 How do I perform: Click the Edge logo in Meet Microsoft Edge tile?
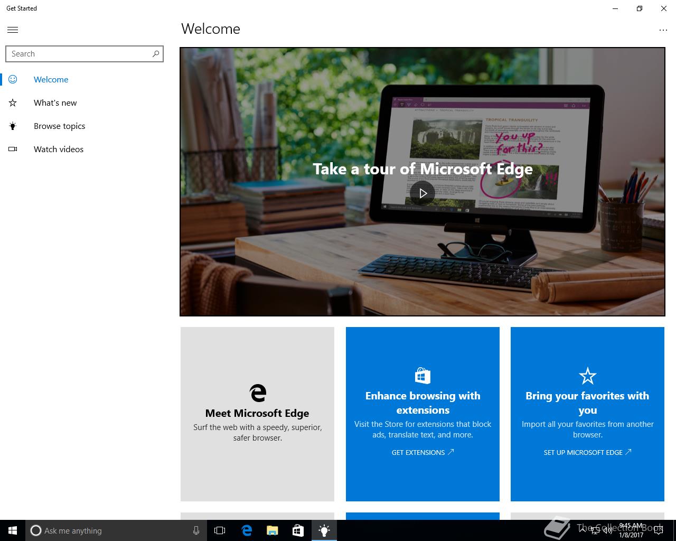tap(258, 393)
